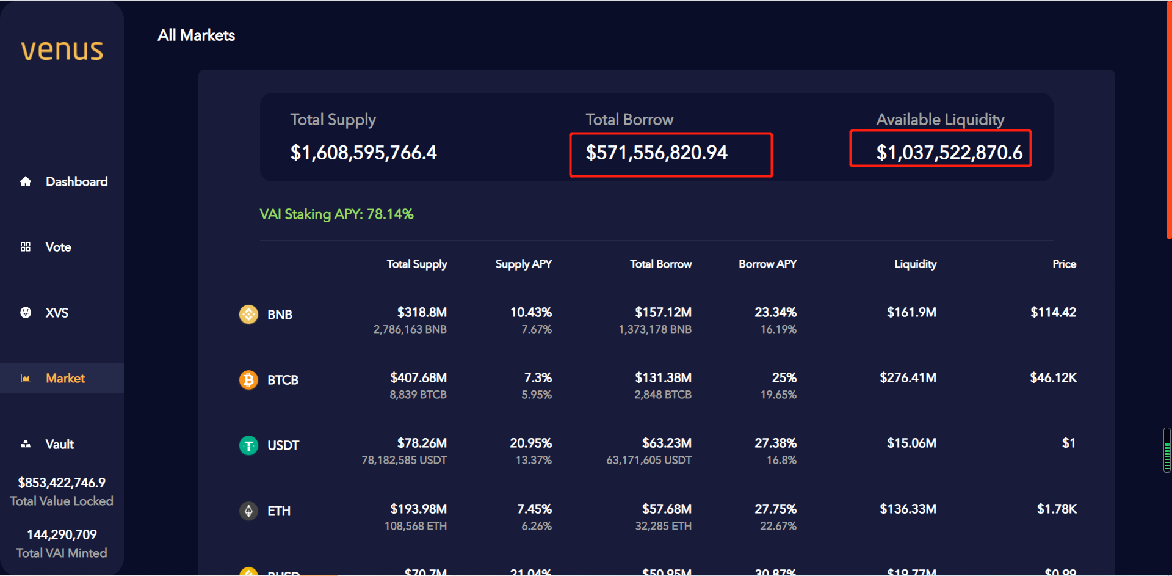Click the BTCB bitcoin icon
Screen dimensions: 1172x576
248,380
